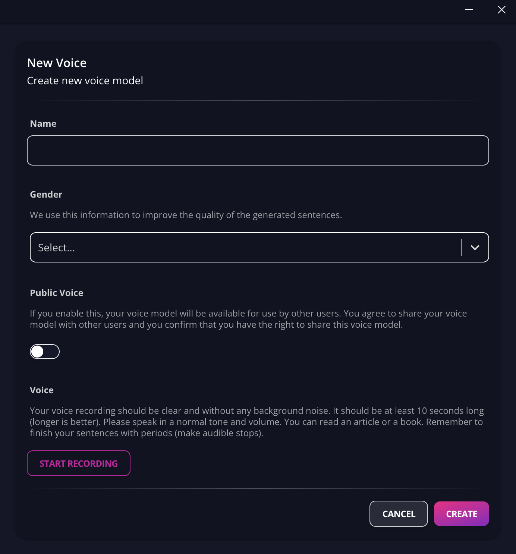Viewport: 516px width, 554px height.
Task: Open the Gender Select... dropdown
Action: pos(259,248)
